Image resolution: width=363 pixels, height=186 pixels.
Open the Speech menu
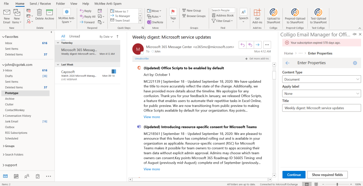click(243, 16)
